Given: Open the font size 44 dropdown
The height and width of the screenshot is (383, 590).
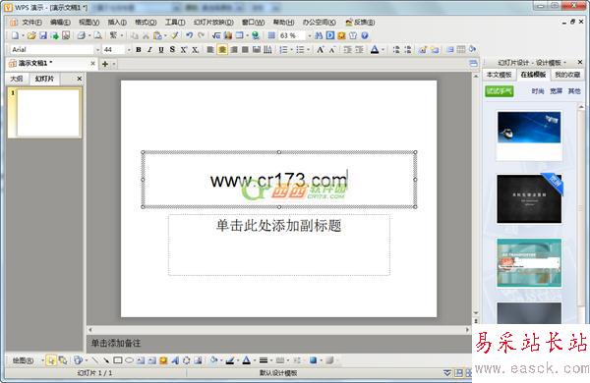Looking at the screenshot, I should (128, 50).
